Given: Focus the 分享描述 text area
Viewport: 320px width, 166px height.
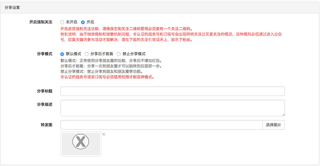Looking at the screenshot, I should pos(173,108).
